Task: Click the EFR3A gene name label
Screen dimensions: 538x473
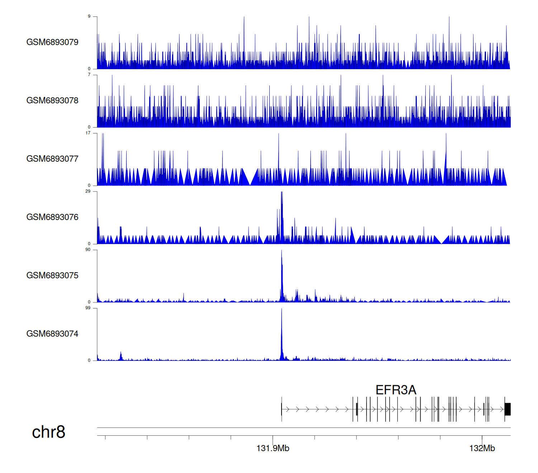Action: (x=396, y=390)
